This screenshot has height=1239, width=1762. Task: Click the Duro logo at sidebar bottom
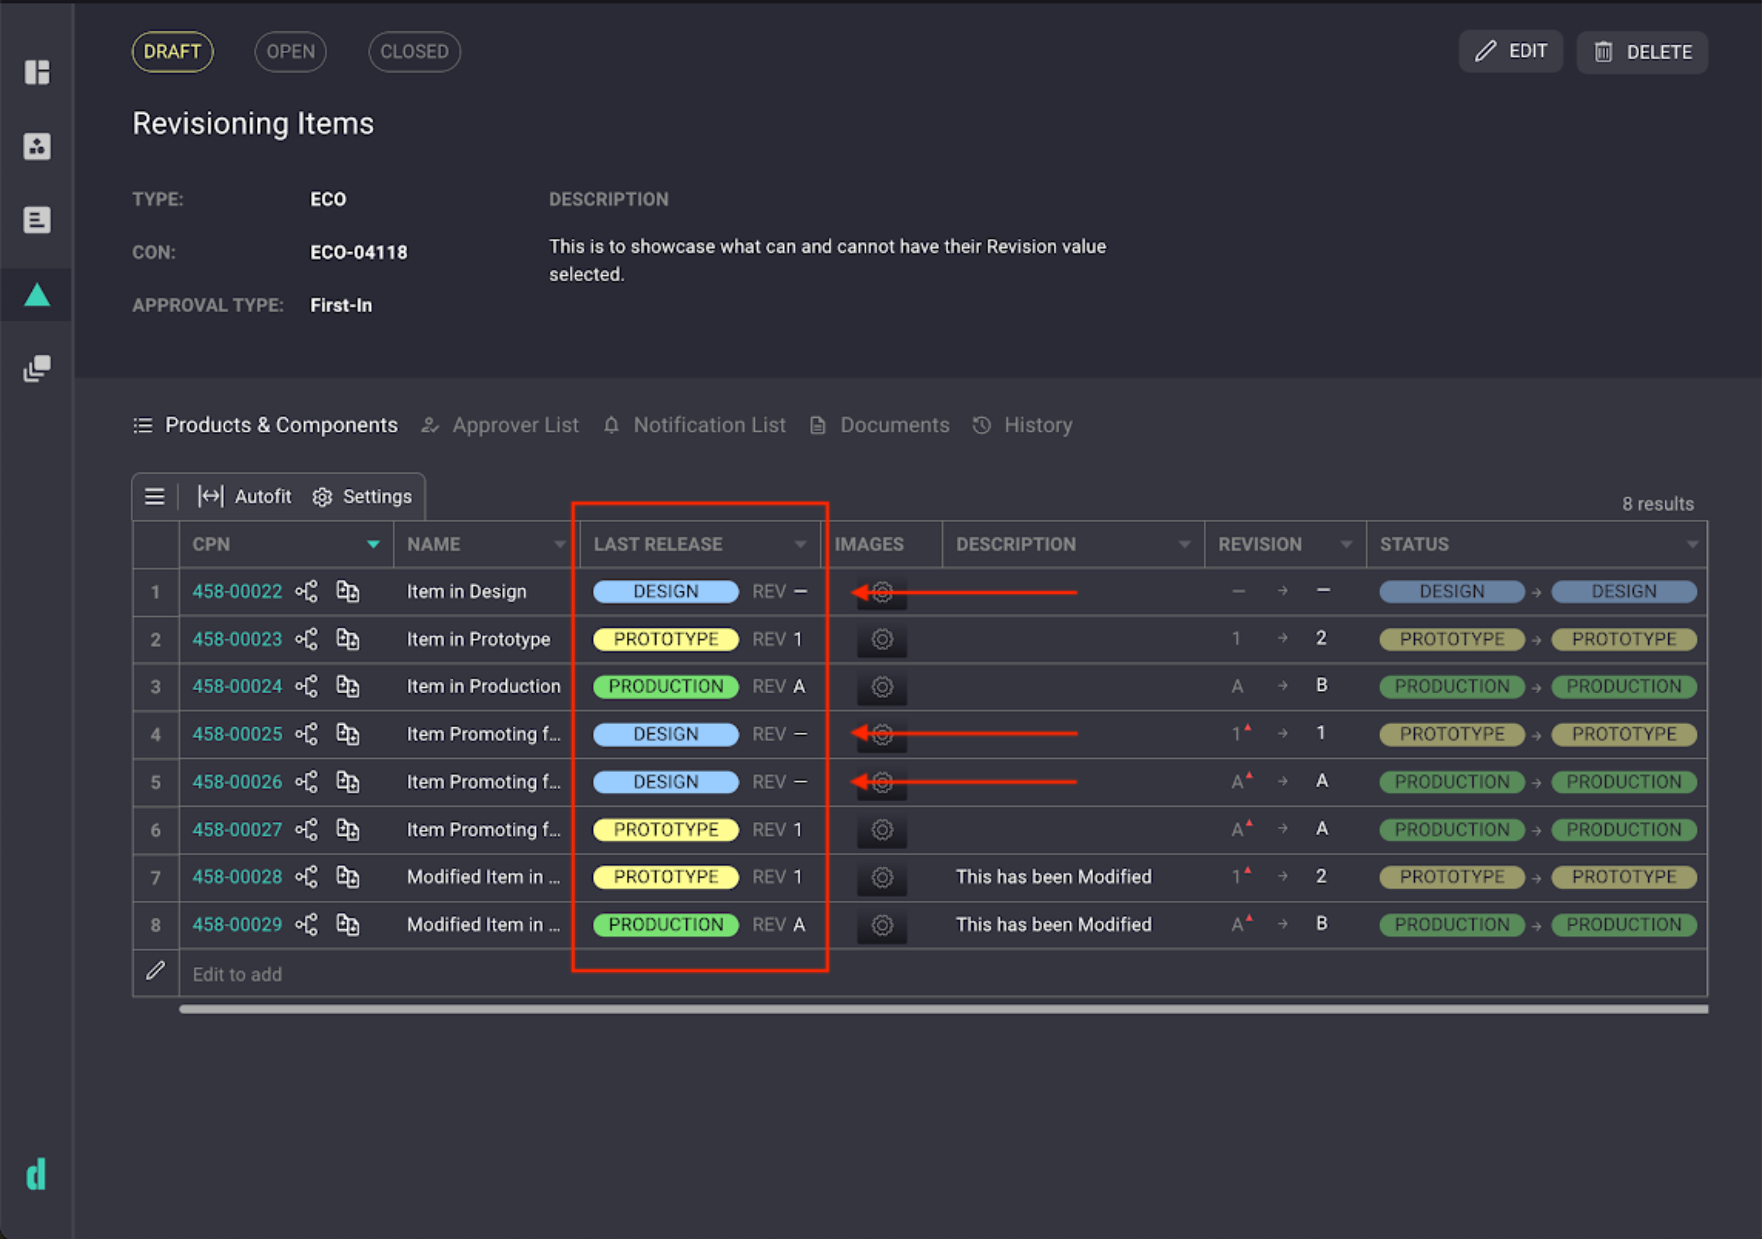[36, 1174]
